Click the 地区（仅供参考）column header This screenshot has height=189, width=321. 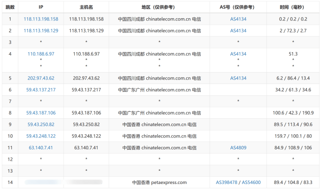[159, 7]
